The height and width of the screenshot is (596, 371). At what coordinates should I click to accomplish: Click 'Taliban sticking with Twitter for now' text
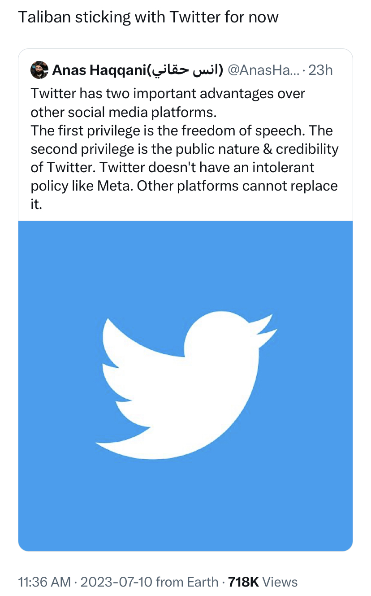coord(148,17)
